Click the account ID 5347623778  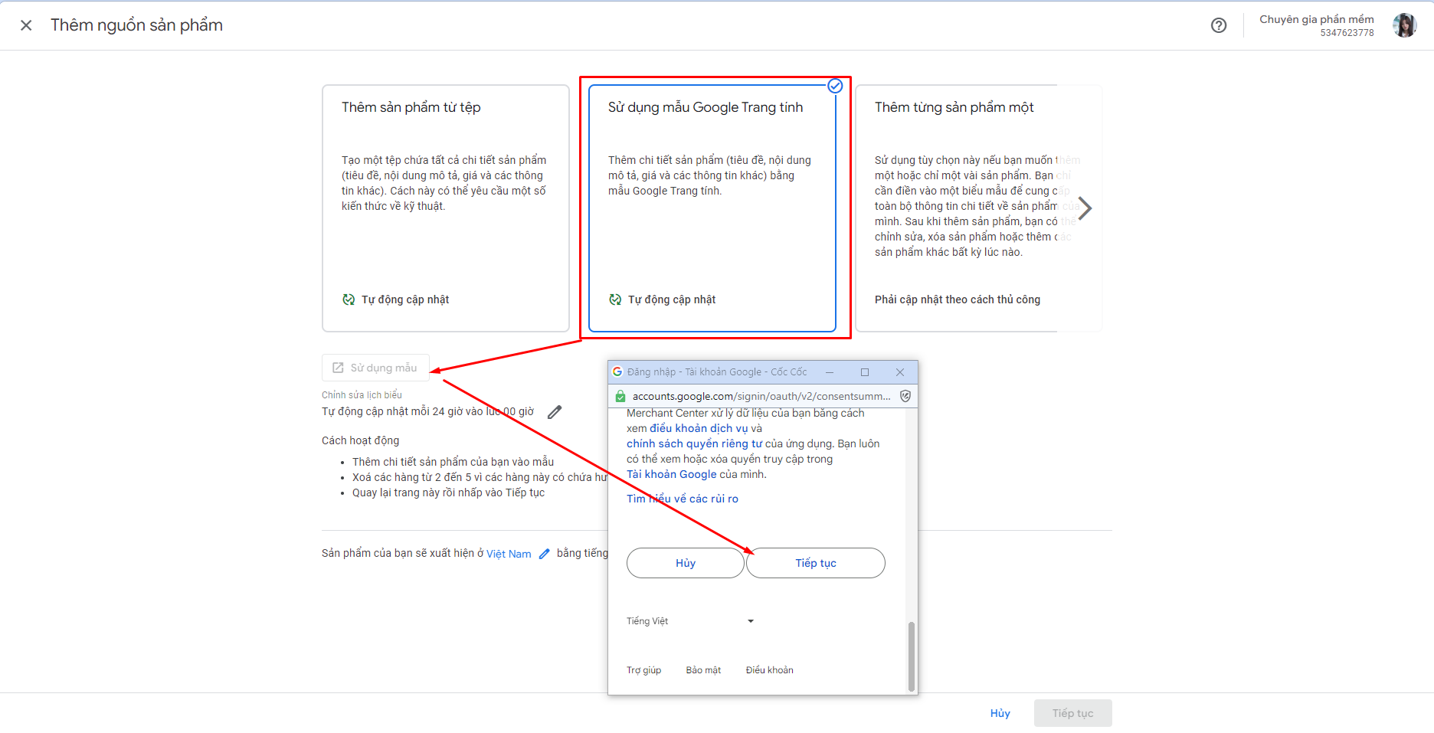(x=1347, y=33)
